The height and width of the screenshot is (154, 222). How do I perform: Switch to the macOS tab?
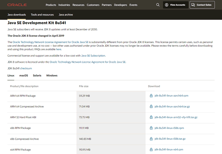click(24, 75)
